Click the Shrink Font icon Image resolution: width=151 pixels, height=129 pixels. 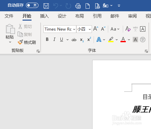(103, 29)
